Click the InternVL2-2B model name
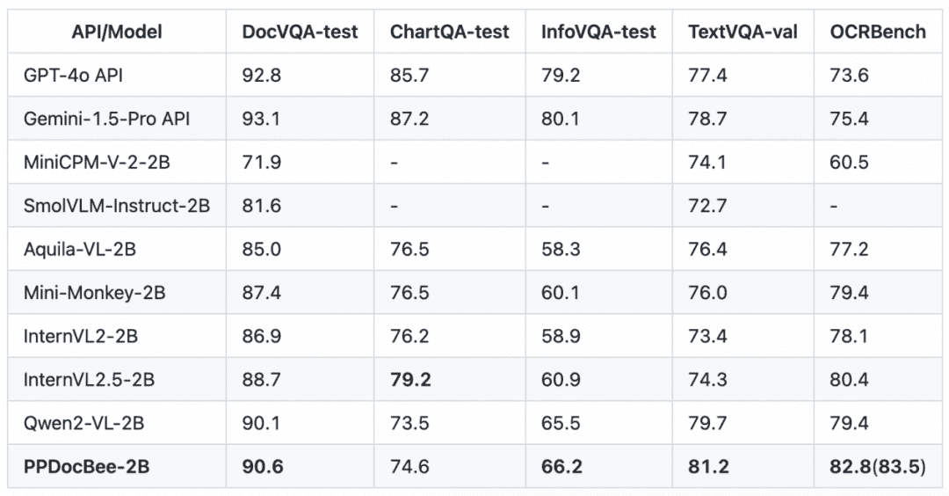The width and height of the screenshot is (949, 496). click(81, 336)
